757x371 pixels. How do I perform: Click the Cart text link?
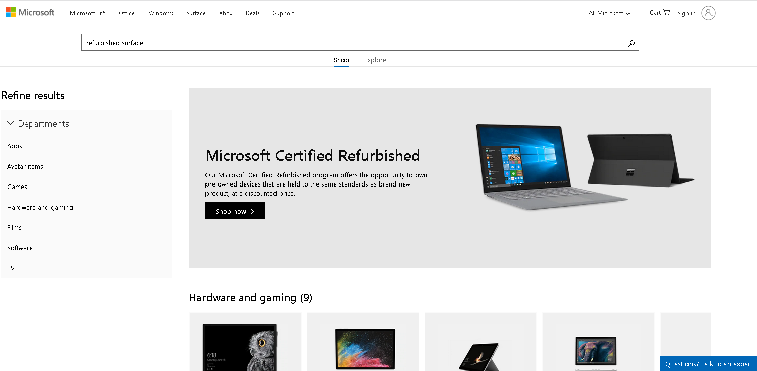(655, 13)
